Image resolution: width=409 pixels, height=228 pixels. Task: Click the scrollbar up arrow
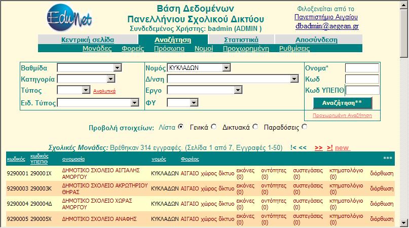(x=404, y=6)
